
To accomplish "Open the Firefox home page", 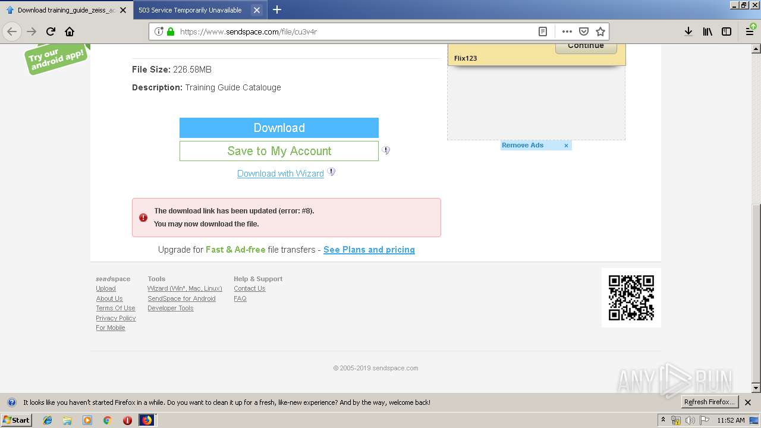I will point(70,32).
